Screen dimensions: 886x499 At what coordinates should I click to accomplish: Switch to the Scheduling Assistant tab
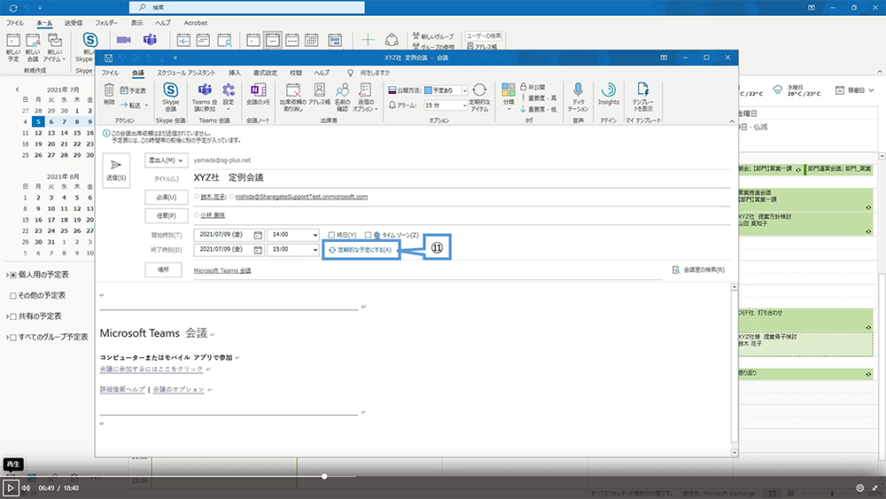[186, 73]
